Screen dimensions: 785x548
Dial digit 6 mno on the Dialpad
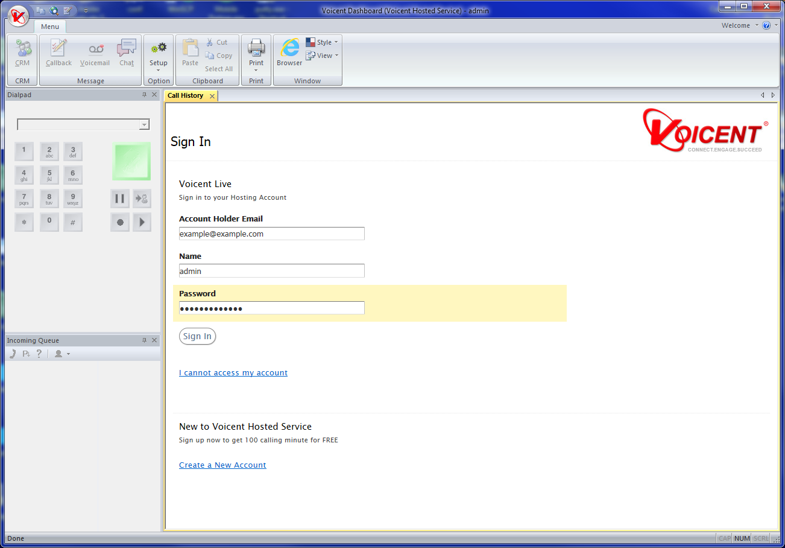pos(73,175)
